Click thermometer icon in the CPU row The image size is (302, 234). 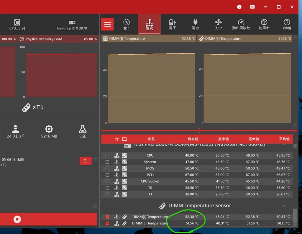[117, 155]
